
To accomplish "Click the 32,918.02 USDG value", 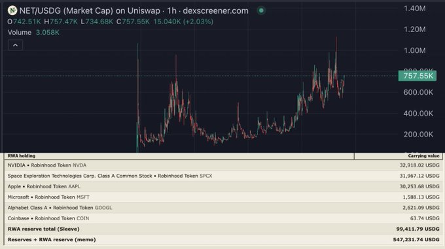I will click(x=419, y=165).
